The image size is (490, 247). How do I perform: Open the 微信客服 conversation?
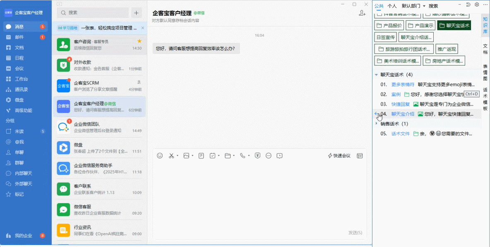[x=99, y=209]
